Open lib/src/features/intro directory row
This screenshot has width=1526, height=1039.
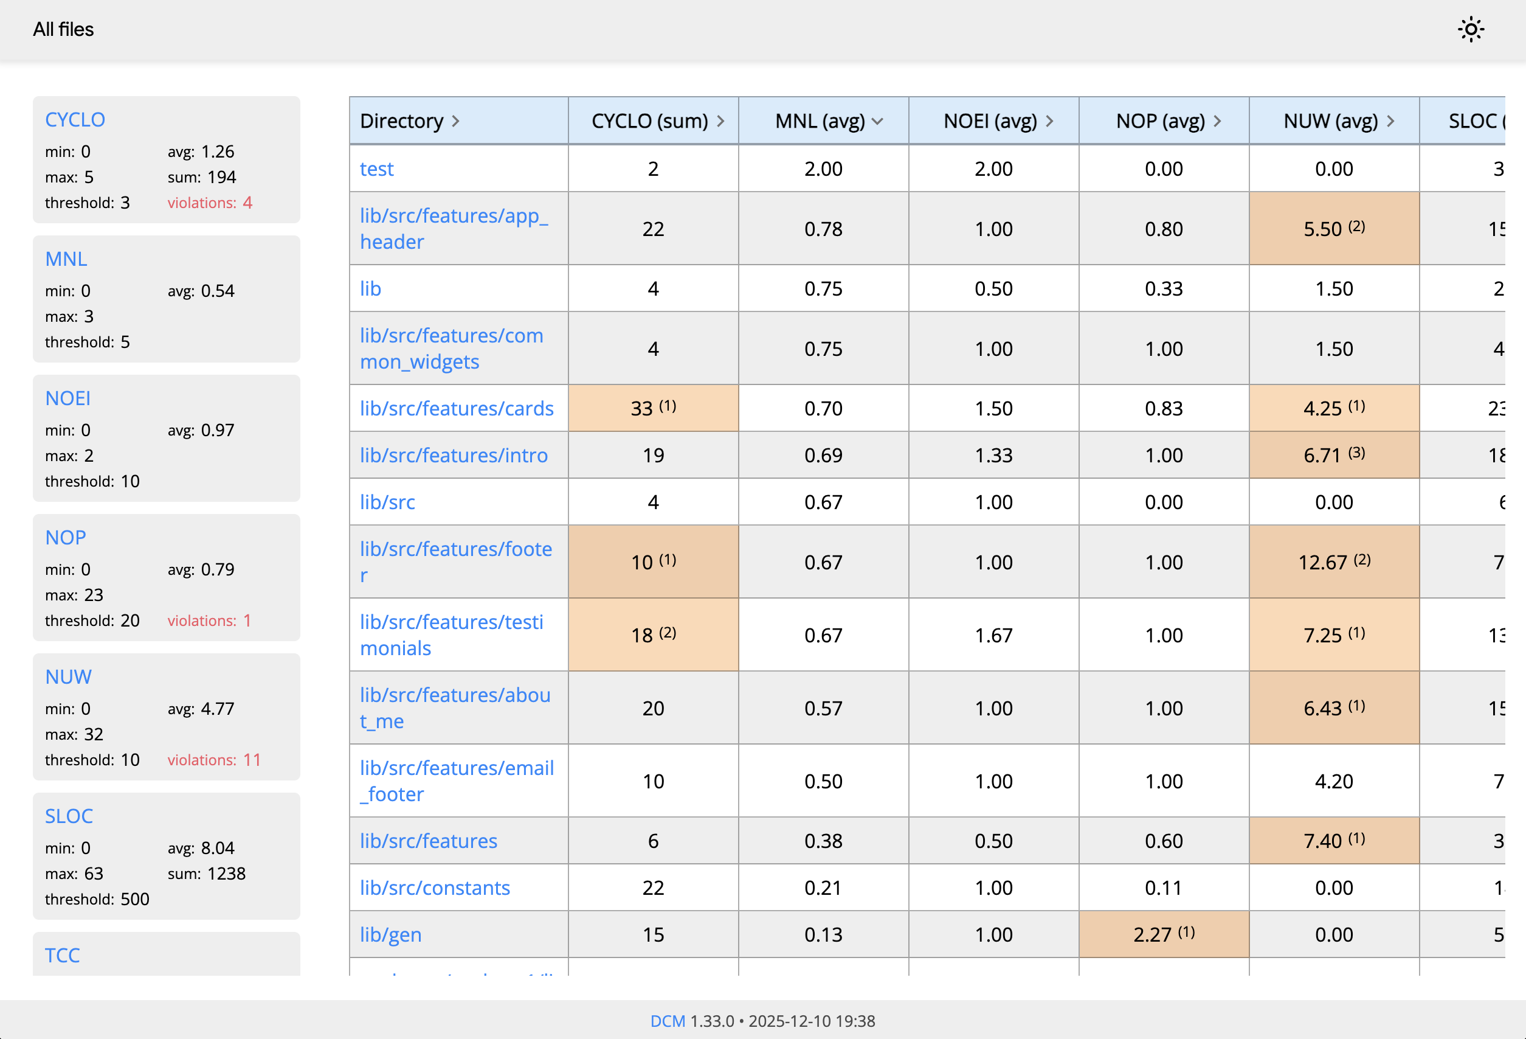(453, 455)
